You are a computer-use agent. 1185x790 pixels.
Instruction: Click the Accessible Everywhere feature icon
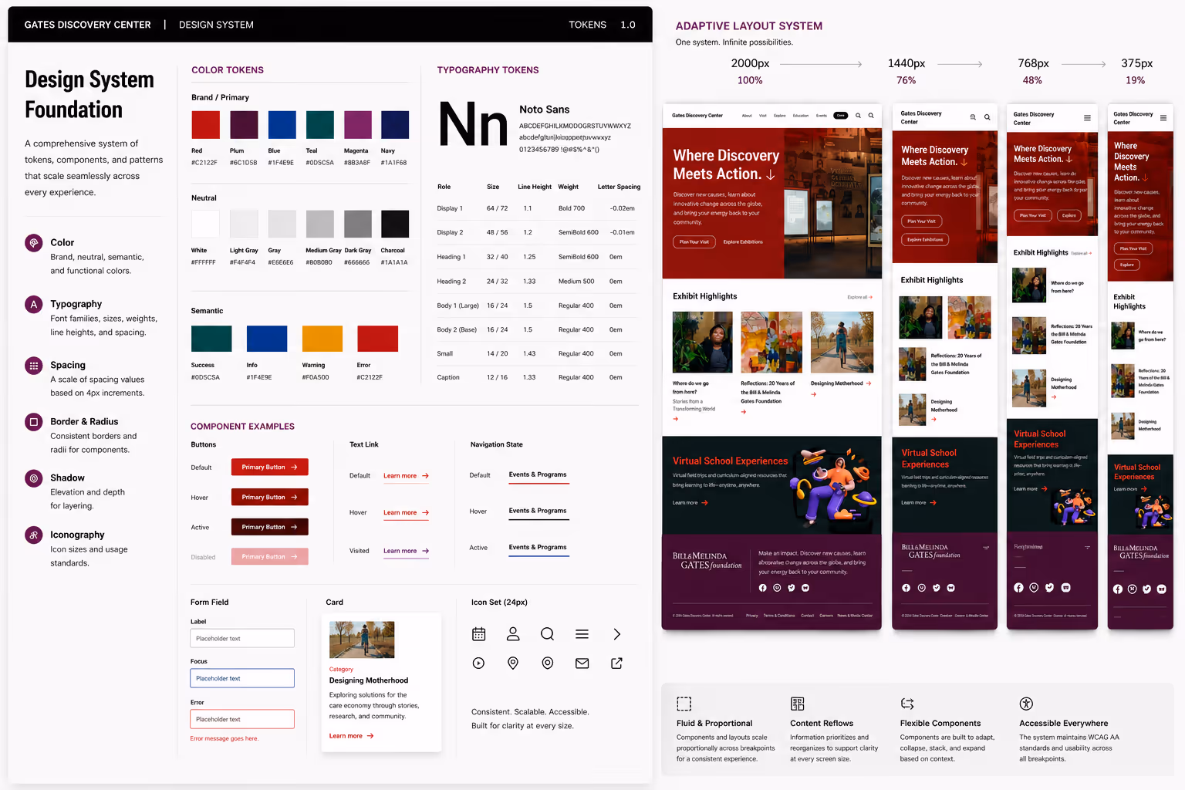[1026, 704]
